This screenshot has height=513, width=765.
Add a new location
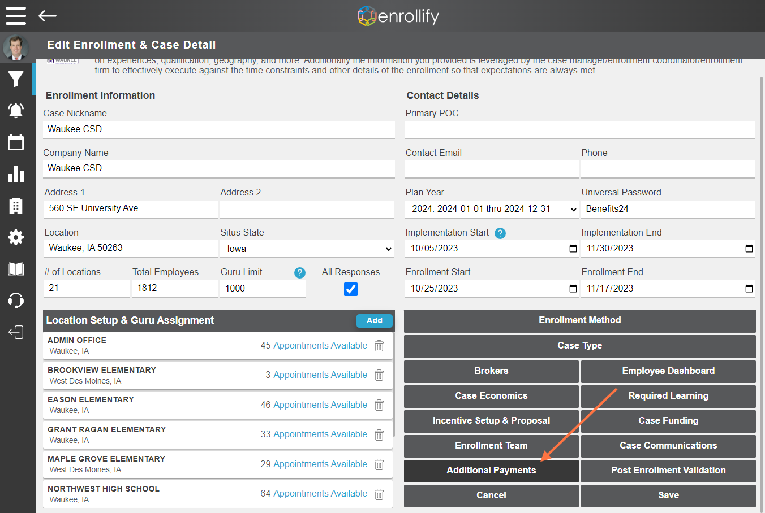click(x=374, y=320)
